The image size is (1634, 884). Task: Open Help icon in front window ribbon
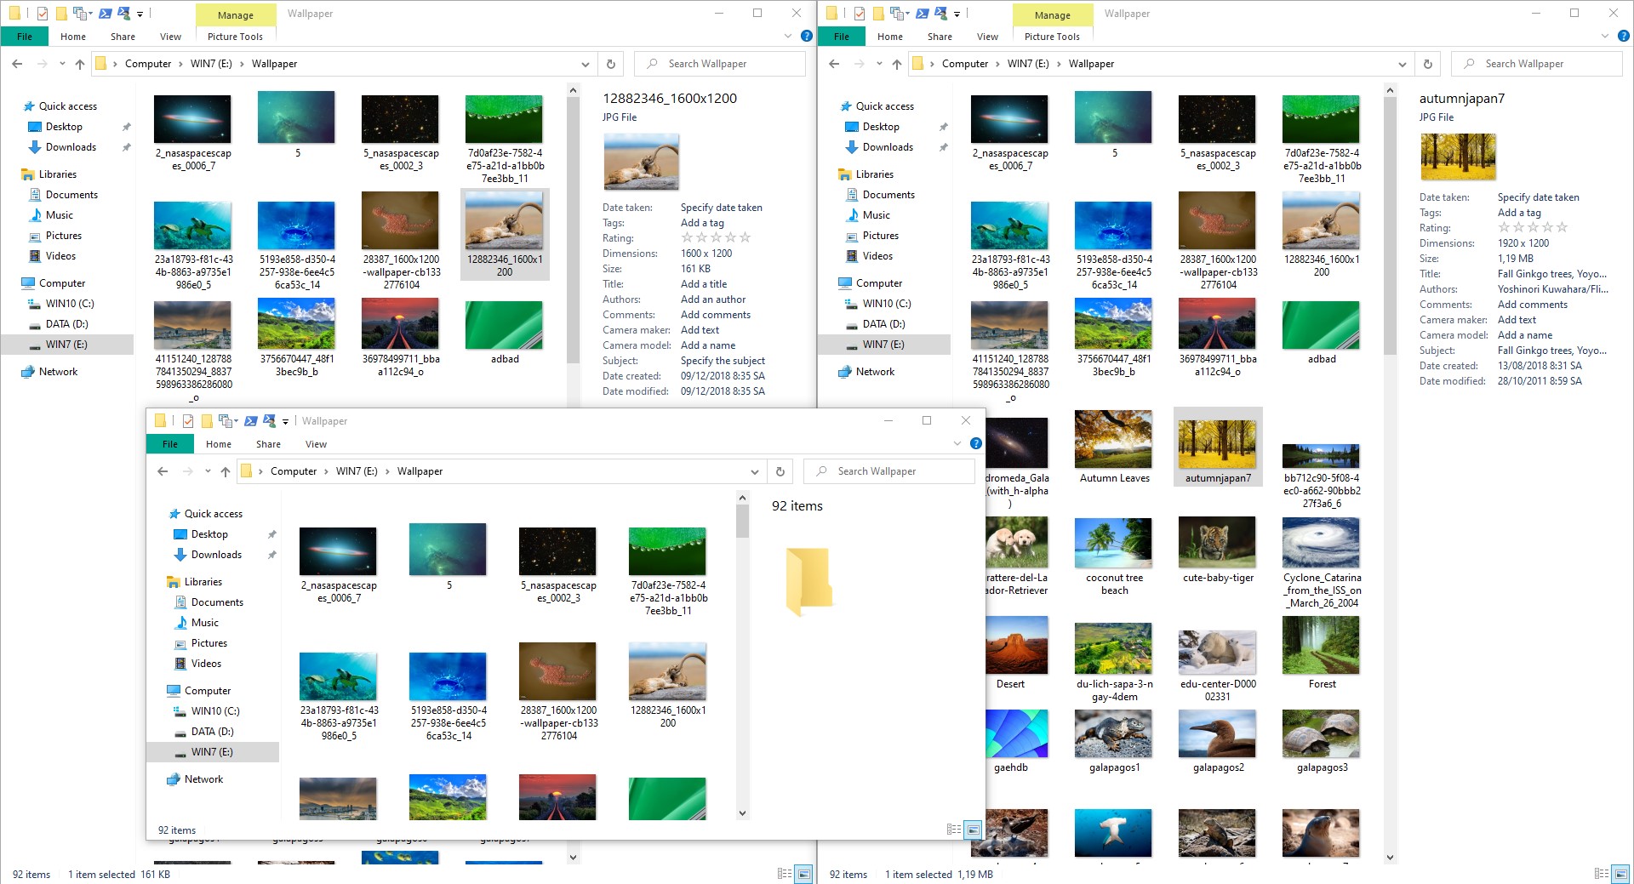976,443
